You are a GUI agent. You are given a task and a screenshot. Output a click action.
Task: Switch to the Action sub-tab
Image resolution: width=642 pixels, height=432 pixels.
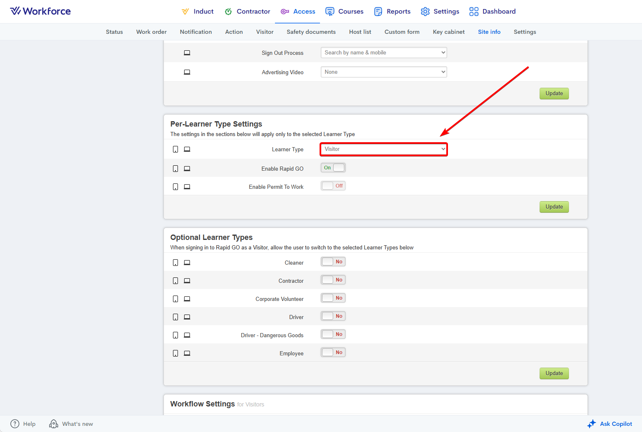pyautogui.click(x=234, y=32)
